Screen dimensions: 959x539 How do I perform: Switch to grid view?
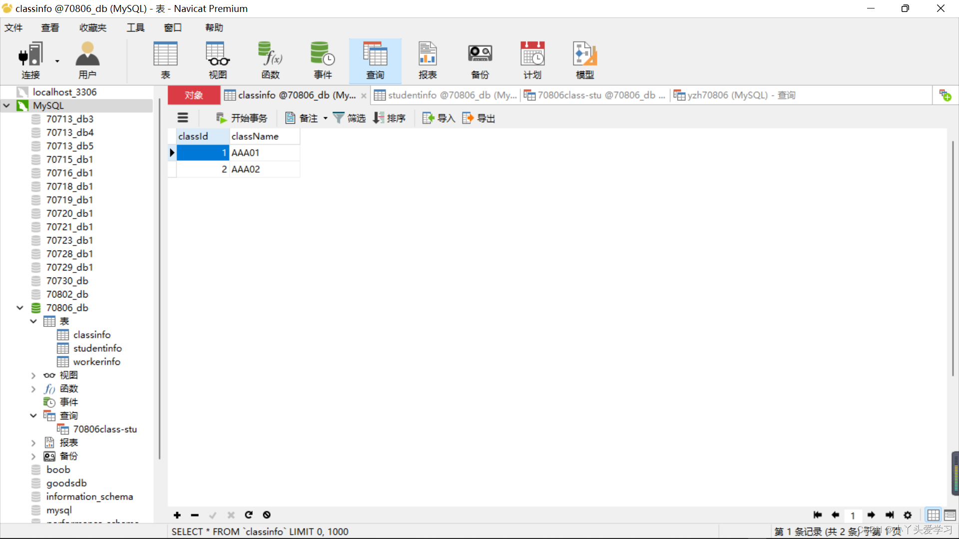pyautogui.click(x=933, y=515)
